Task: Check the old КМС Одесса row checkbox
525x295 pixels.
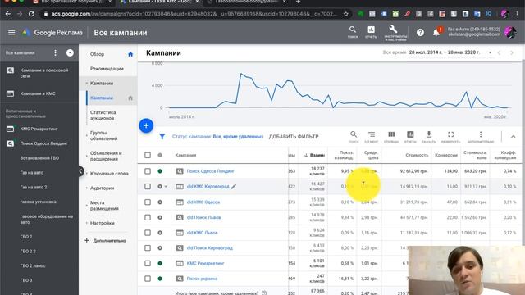Action: click(148, 202)
